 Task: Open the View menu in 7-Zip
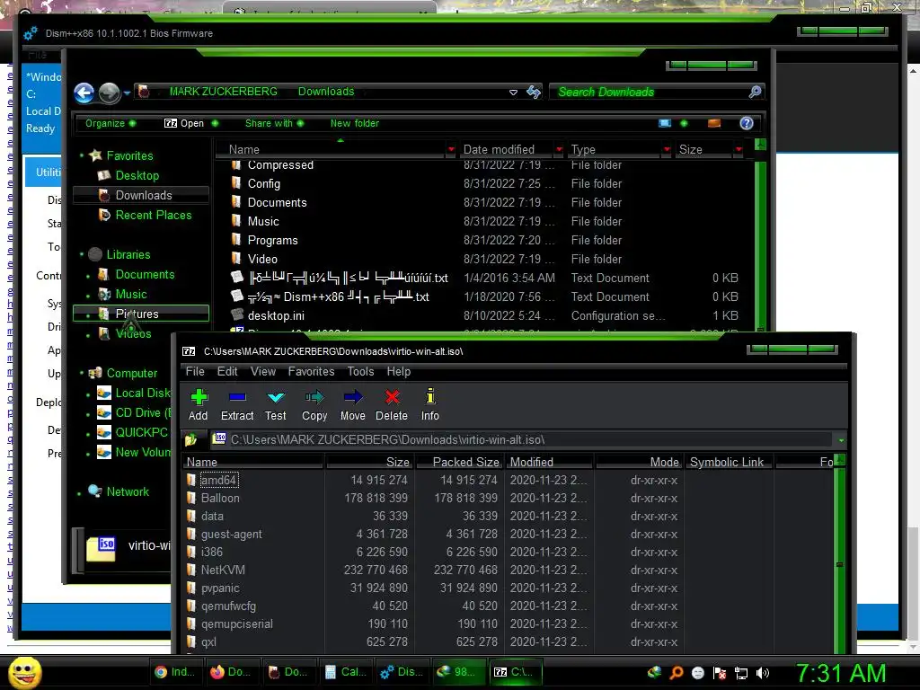[x=263, y=371]
